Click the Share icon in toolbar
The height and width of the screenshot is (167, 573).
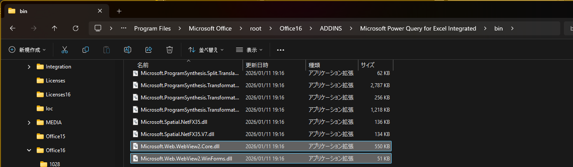pyautogui.click(x=149, y=50)
